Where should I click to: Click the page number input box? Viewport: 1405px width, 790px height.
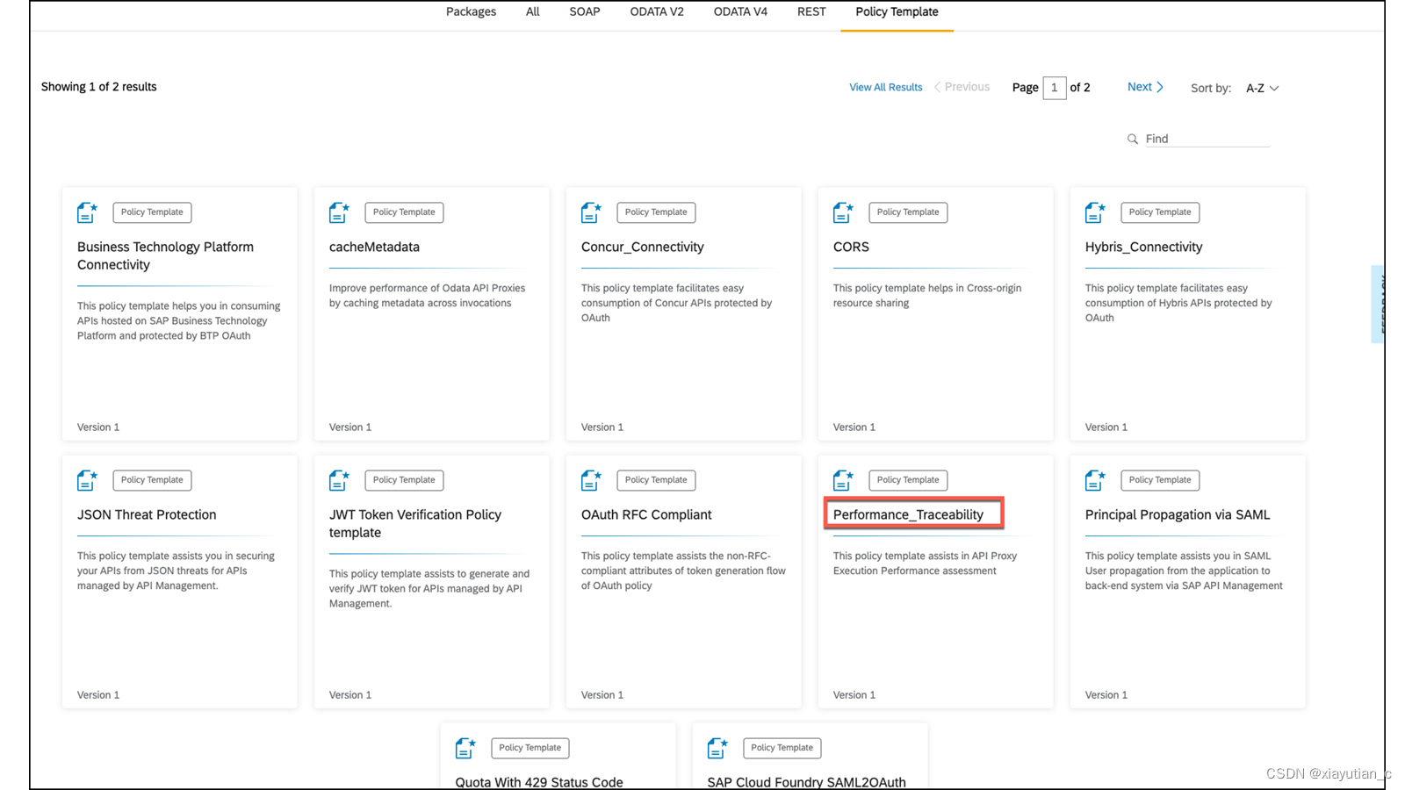coord(1054,88)
